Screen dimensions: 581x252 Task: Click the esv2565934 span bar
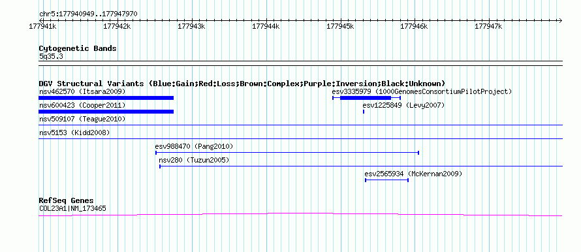387,180
